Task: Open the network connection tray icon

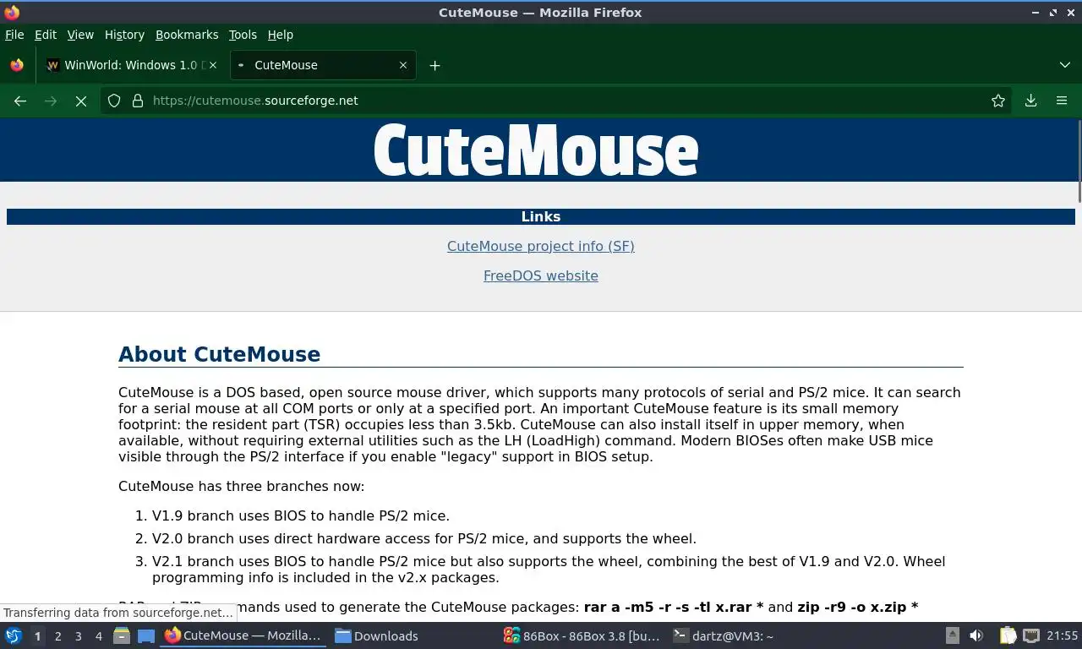Action: (x=1030, y=635)
